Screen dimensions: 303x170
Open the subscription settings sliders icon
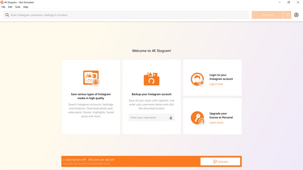(287, 15)
